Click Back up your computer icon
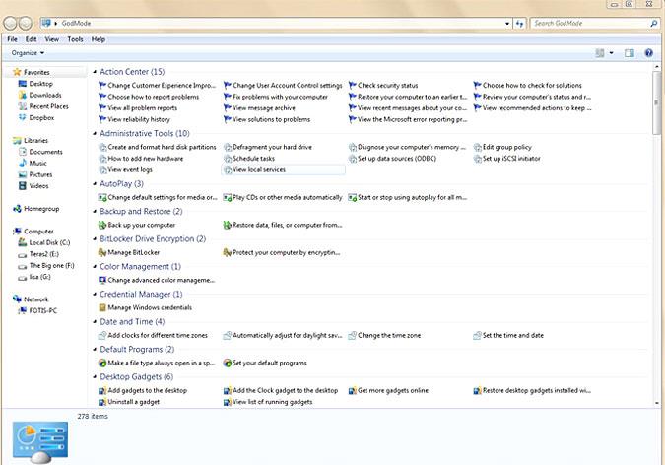Screen dimensions: 665x465 point(101,225)
